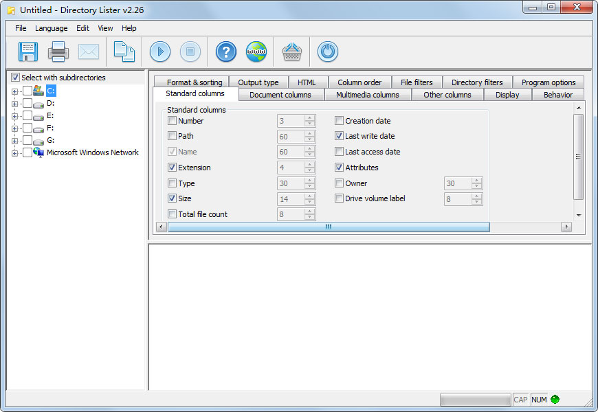Enable Last access date checkbox
This screenshot has height=412, width=598.
tap(339, 152)
